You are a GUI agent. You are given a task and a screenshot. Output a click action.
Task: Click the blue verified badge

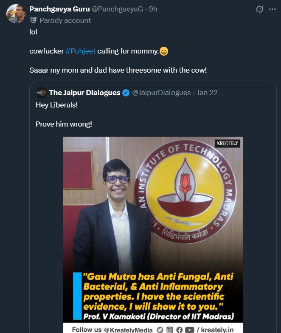(126, 93)
